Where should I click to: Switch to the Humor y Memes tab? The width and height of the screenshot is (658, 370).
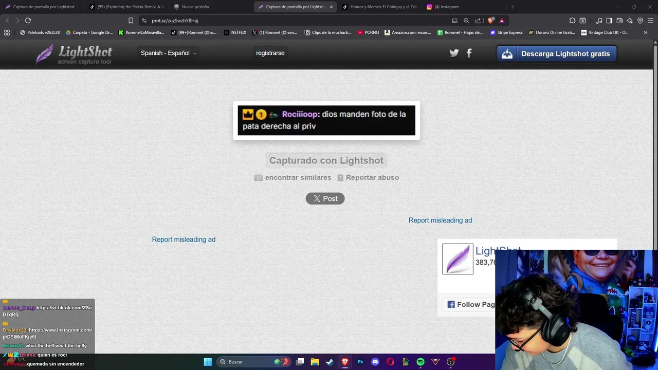tap(379, 7)
